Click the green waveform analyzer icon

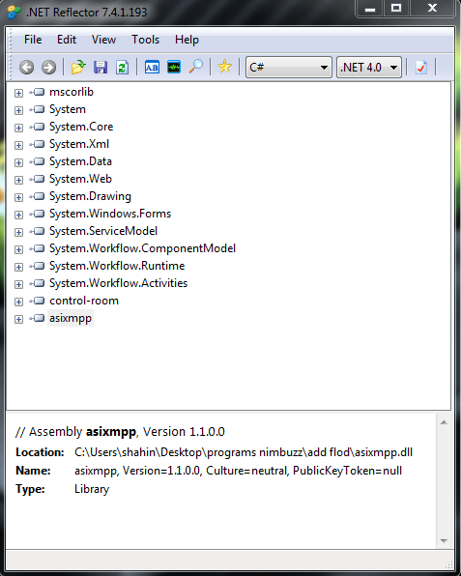coord(174,68)
